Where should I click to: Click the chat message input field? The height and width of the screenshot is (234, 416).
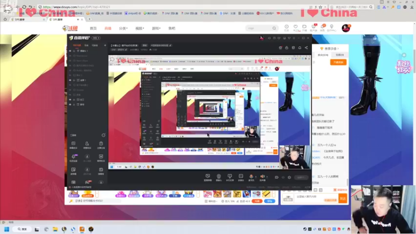tap(316, 198)
